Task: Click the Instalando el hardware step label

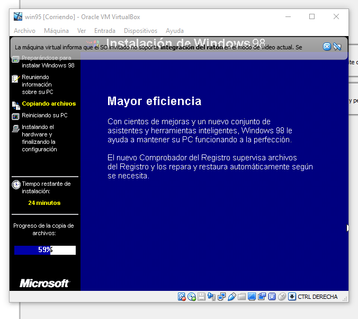Action: pyautogui.click(x=39, y=138)
